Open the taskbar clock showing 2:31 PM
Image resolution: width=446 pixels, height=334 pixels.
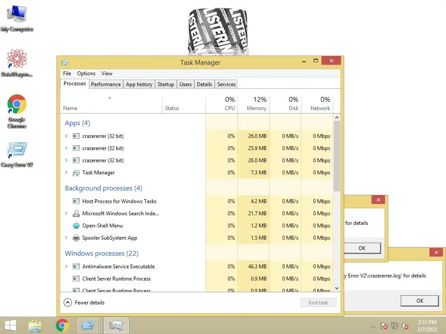[427, 326]
